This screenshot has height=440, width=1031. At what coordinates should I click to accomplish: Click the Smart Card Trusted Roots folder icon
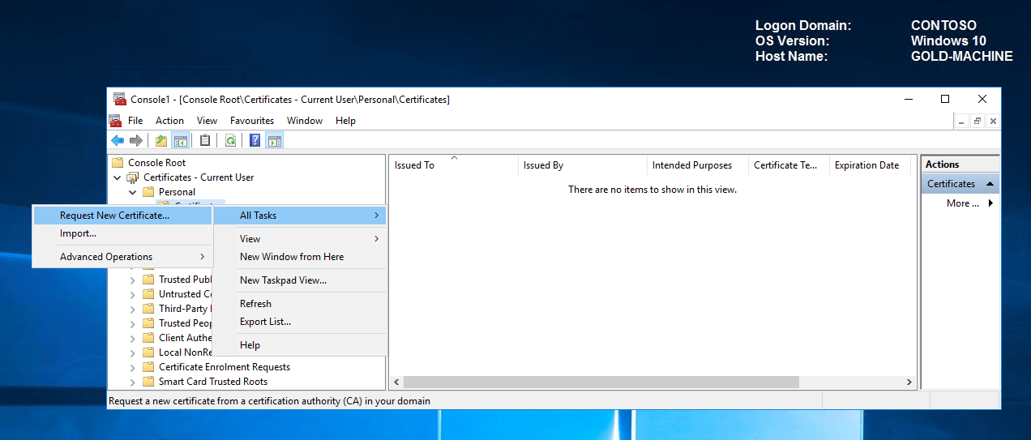[x=148, y=381]
